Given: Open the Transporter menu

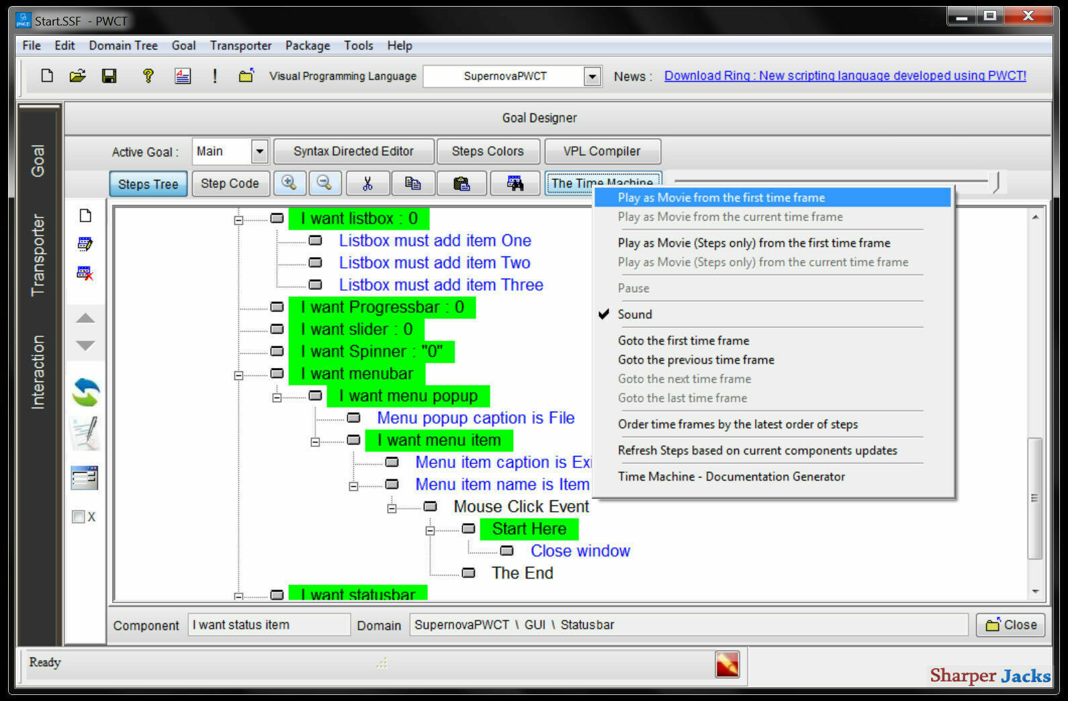Looking at the screenshot, I should coord(240,46).
